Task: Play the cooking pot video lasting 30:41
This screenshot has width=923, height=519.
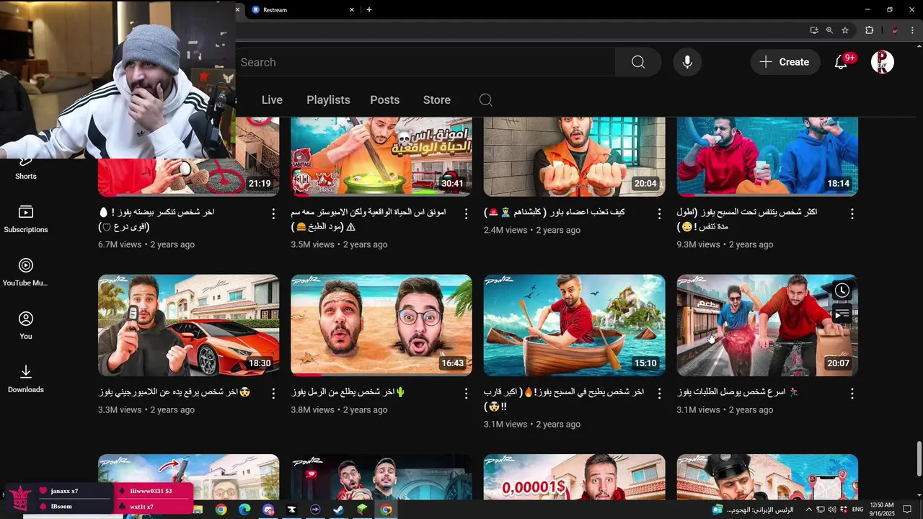Action: [x=381, y=156]
